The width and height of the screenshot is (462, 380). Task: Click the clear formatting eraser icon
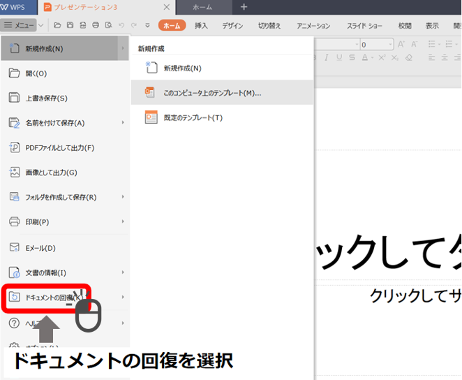click(409, 57)
